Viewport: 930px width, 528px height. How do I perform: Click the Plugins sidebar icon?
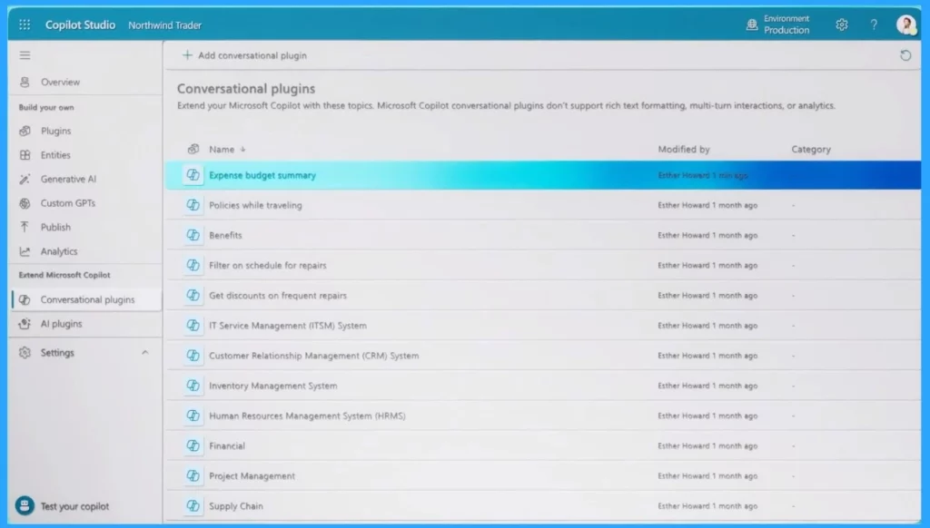[25, 131]
